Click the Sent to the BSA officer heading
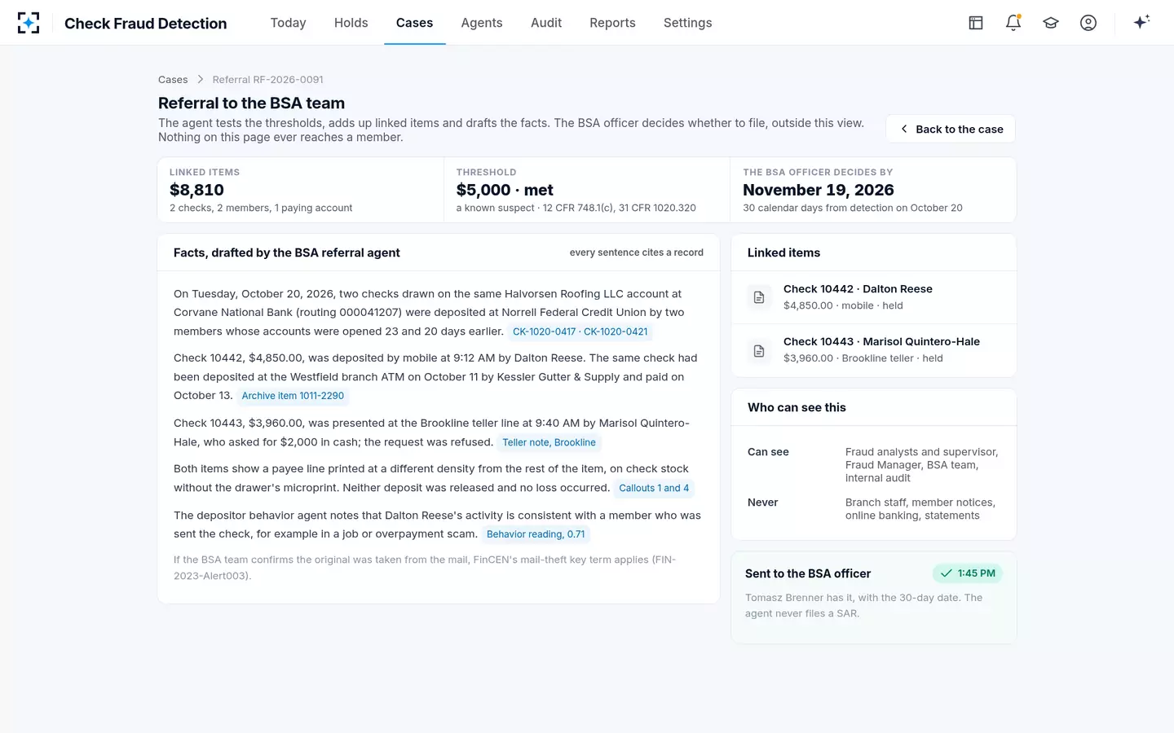 click(808, 573)
